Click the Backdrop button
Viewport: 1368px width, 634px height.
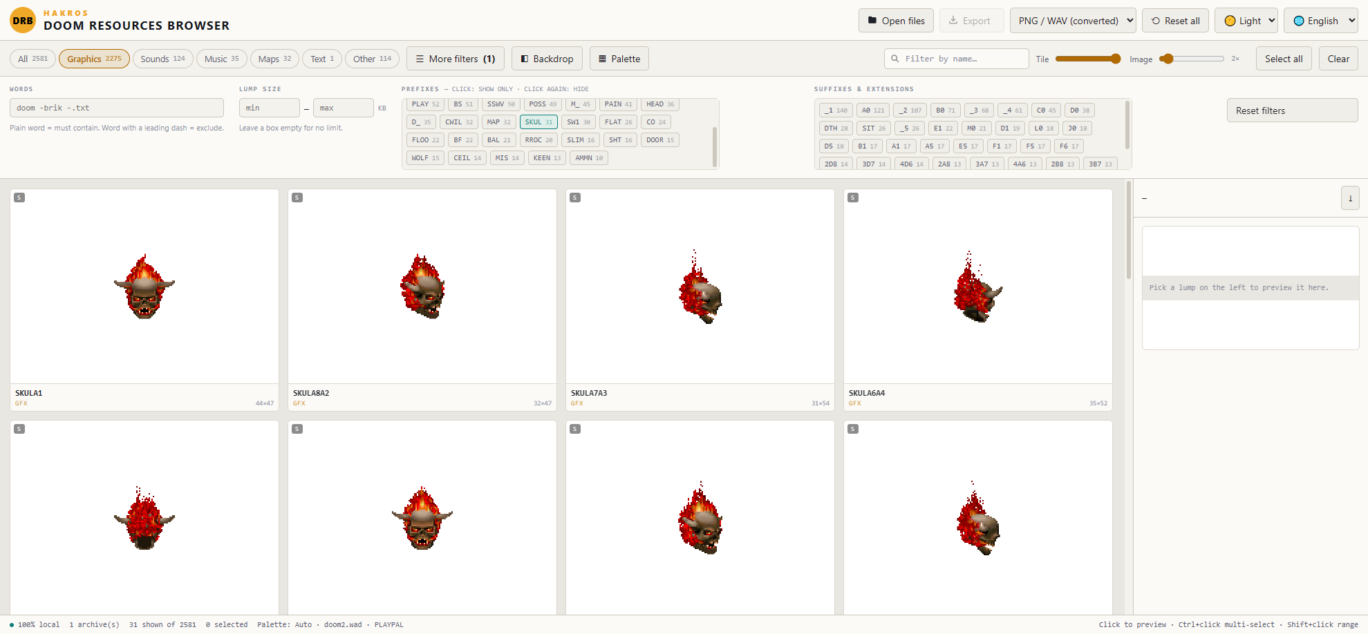(x=547, y=59)
